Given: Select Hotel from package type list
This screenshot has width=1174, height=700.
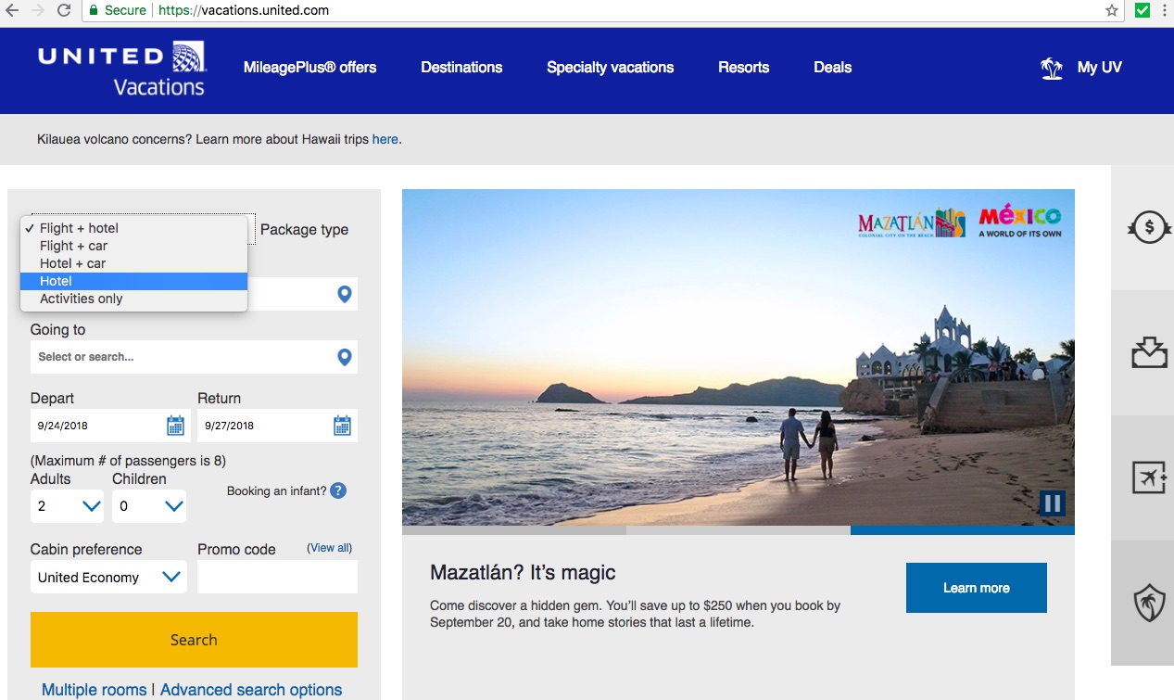Looking at the screenshot, I should coord(133,281).
